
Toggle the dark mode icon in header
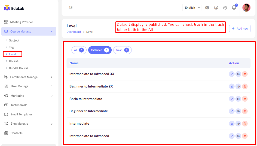[x=216, y=8]
